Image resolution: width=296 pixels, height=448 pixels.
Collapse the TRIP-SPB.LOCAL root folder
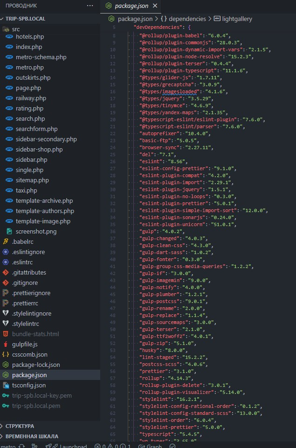(50, 19)
